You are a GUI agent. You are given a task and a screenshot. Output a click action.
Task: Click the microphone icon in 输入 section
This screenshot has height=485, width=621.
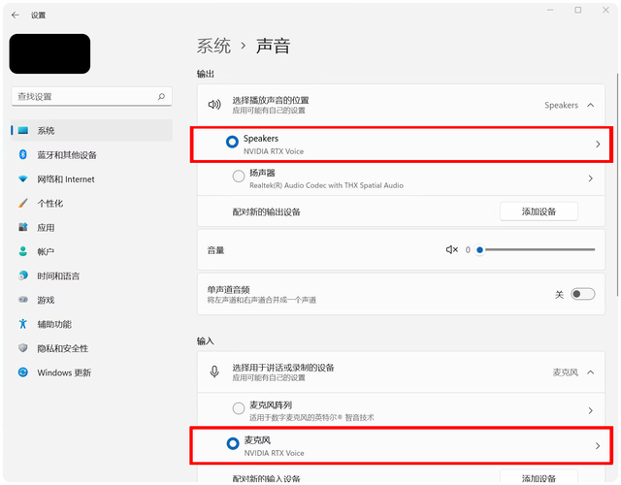[x=214, y=372]
